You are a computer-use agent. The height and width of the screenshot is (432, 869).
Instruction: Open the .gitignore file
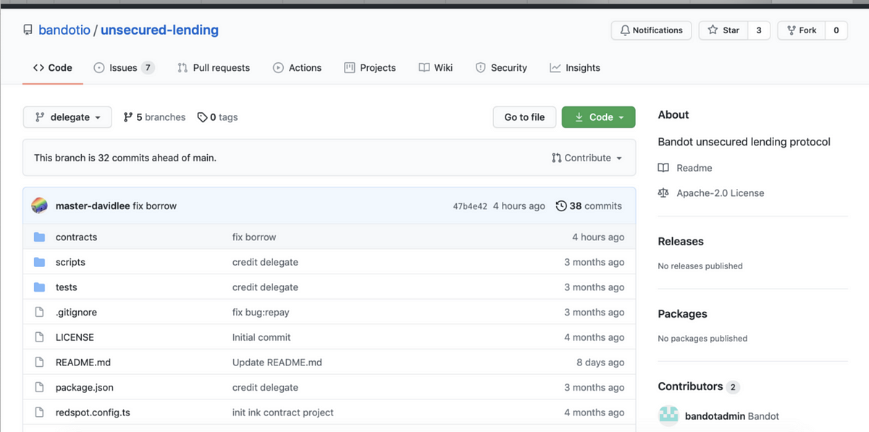coord(76,313)
